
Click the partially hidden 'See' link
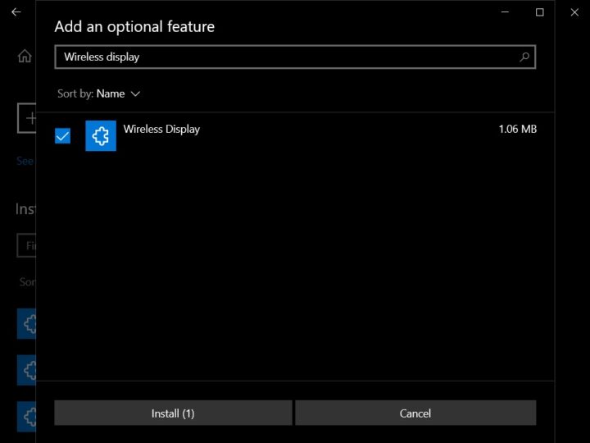[25, 161]
